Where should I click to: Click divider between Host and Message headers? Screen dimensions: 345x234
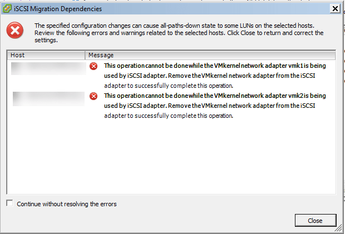[85, 56]
